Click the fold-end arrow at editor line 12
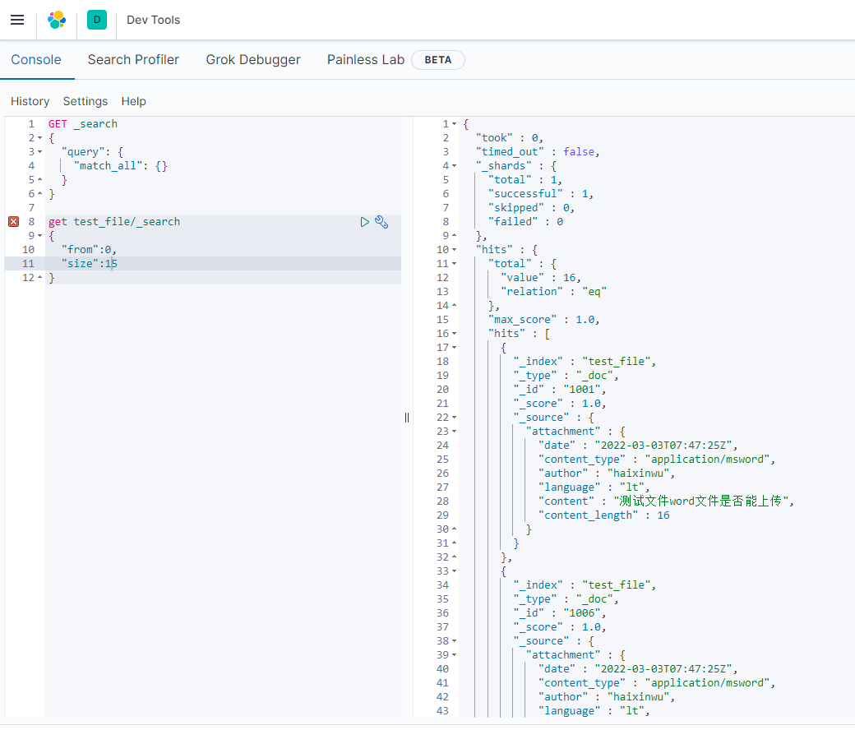The width and height of the screenshot is (855, 730). click(x=39, y=278)
